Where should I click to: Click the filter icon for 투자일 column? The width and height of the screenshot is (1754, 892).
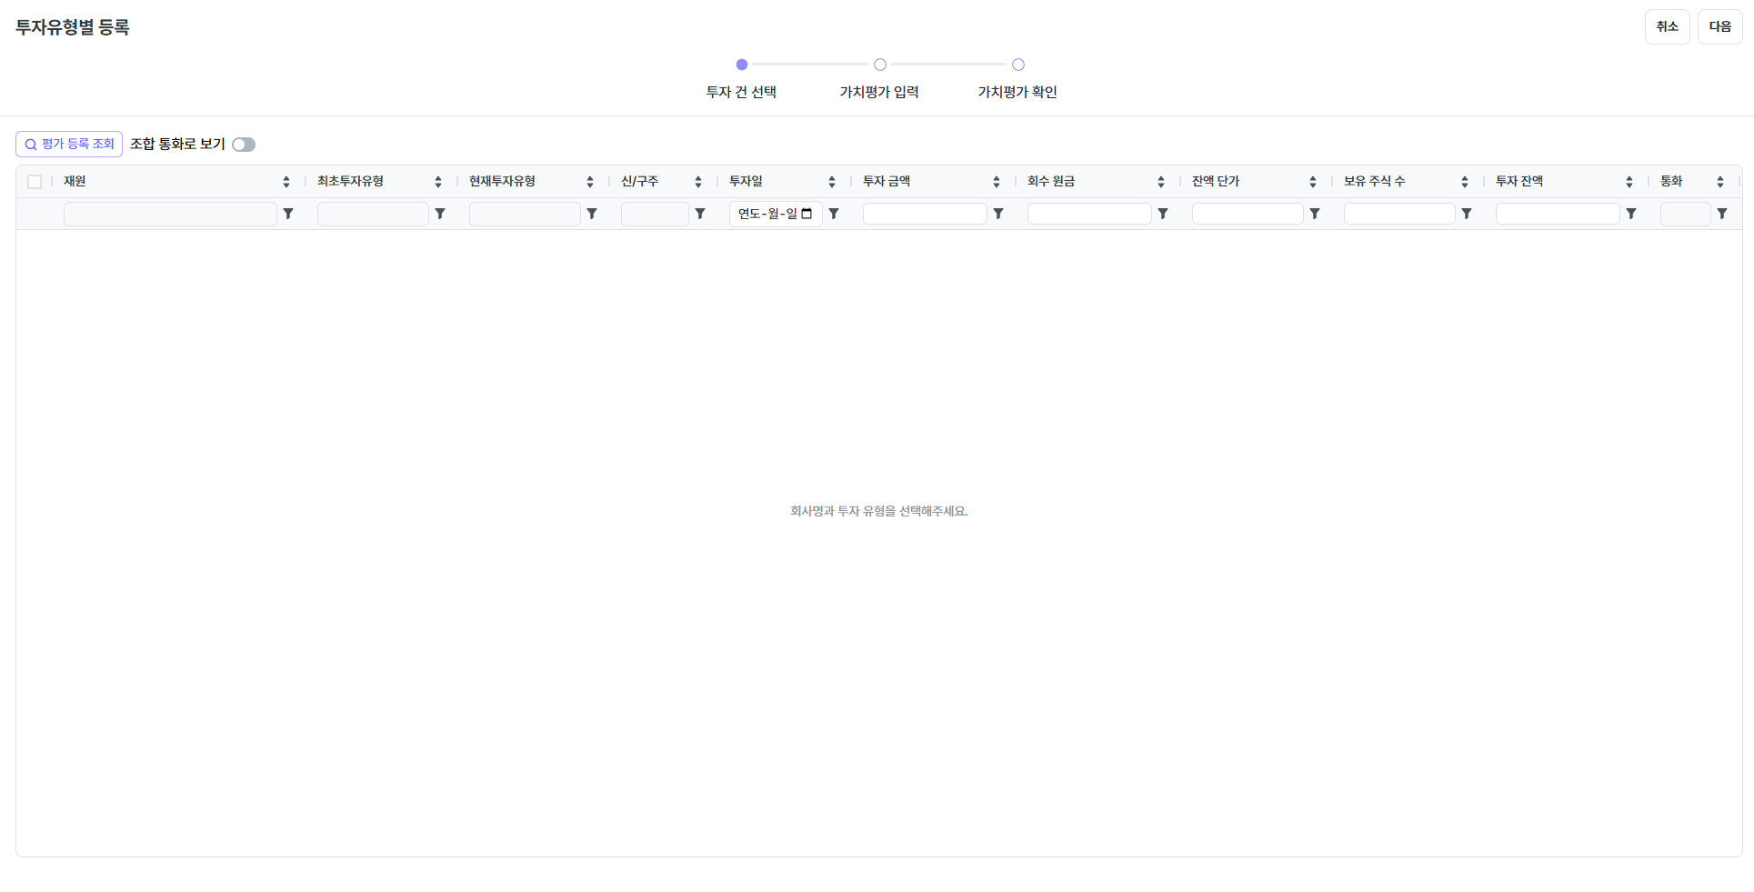[x=834, y=214]
